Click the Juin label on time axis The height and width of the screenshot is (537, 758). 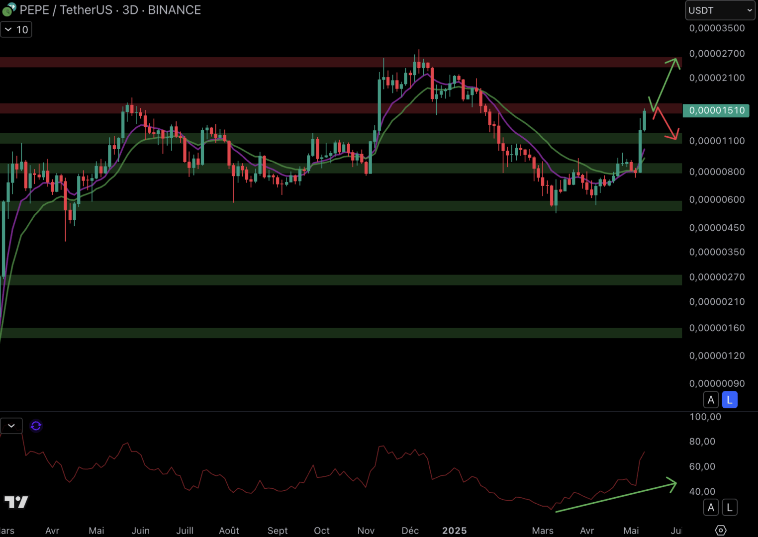[141, 531]
